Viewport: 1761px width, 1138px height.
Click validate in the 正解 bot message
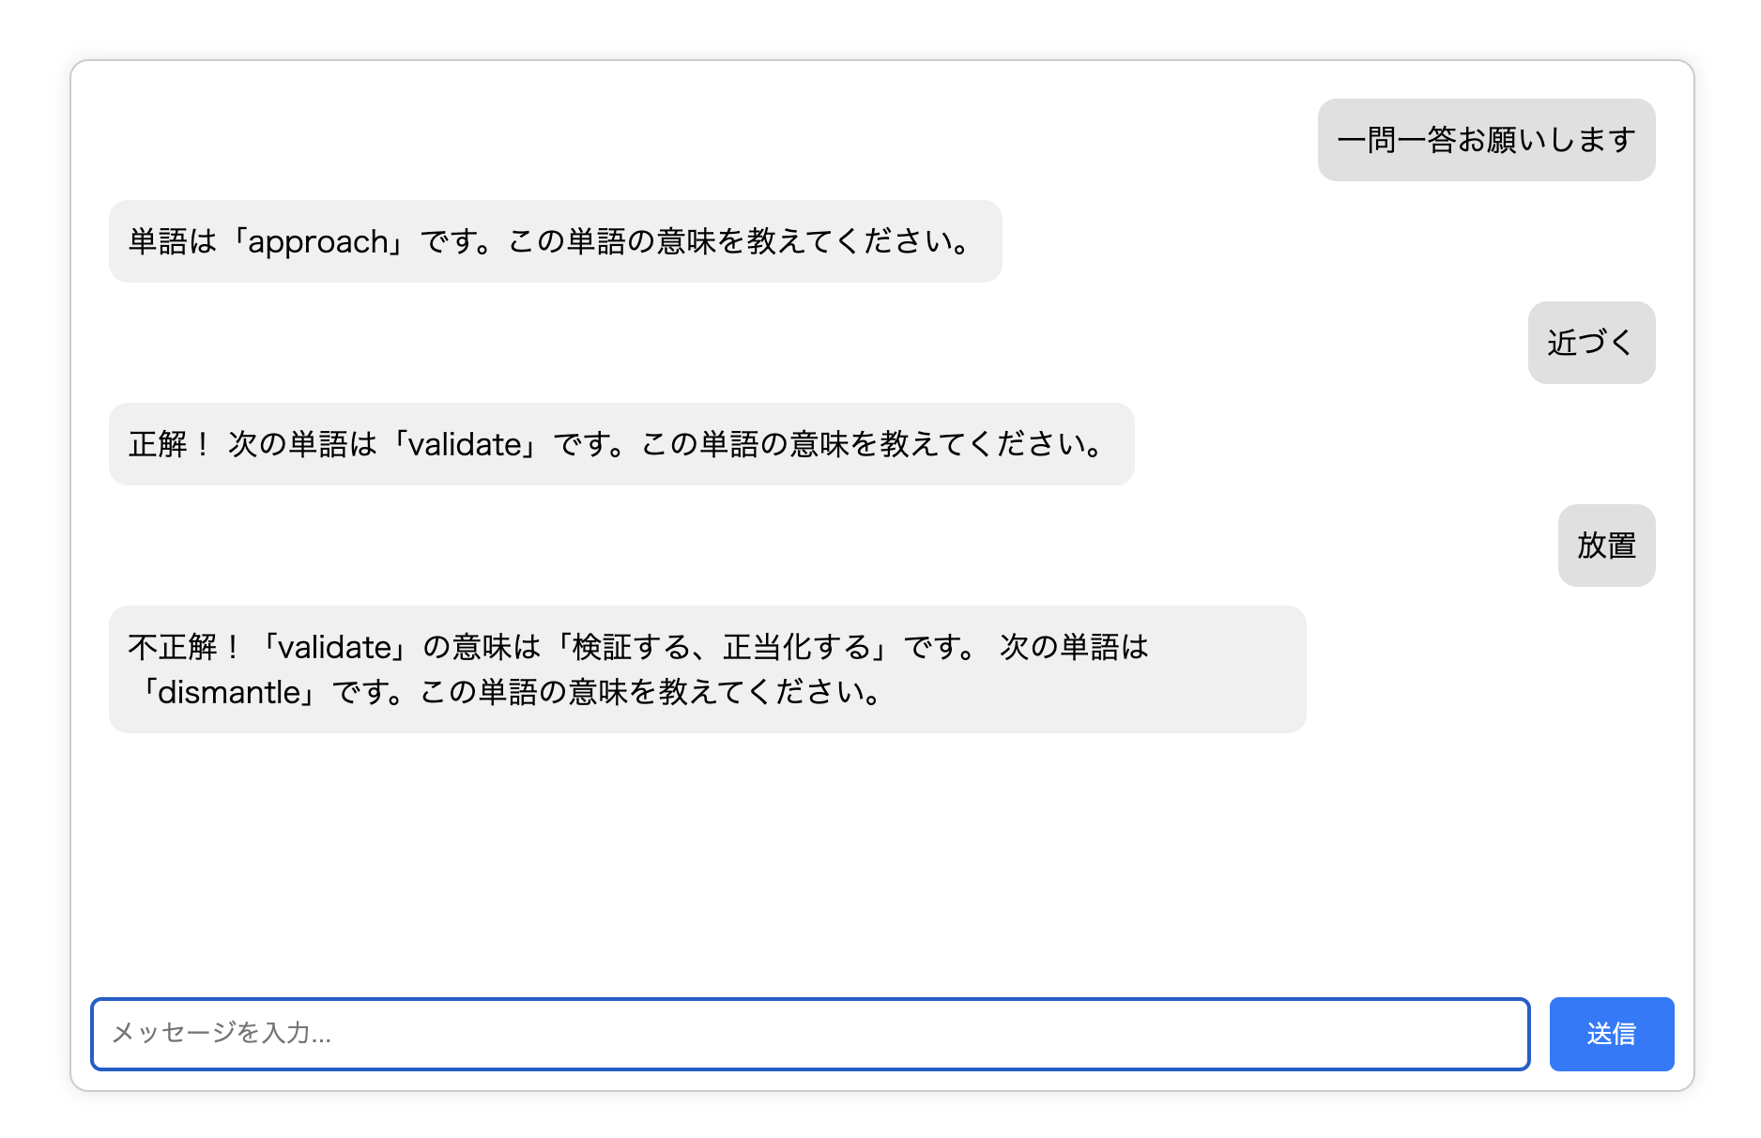coord(464,444)
